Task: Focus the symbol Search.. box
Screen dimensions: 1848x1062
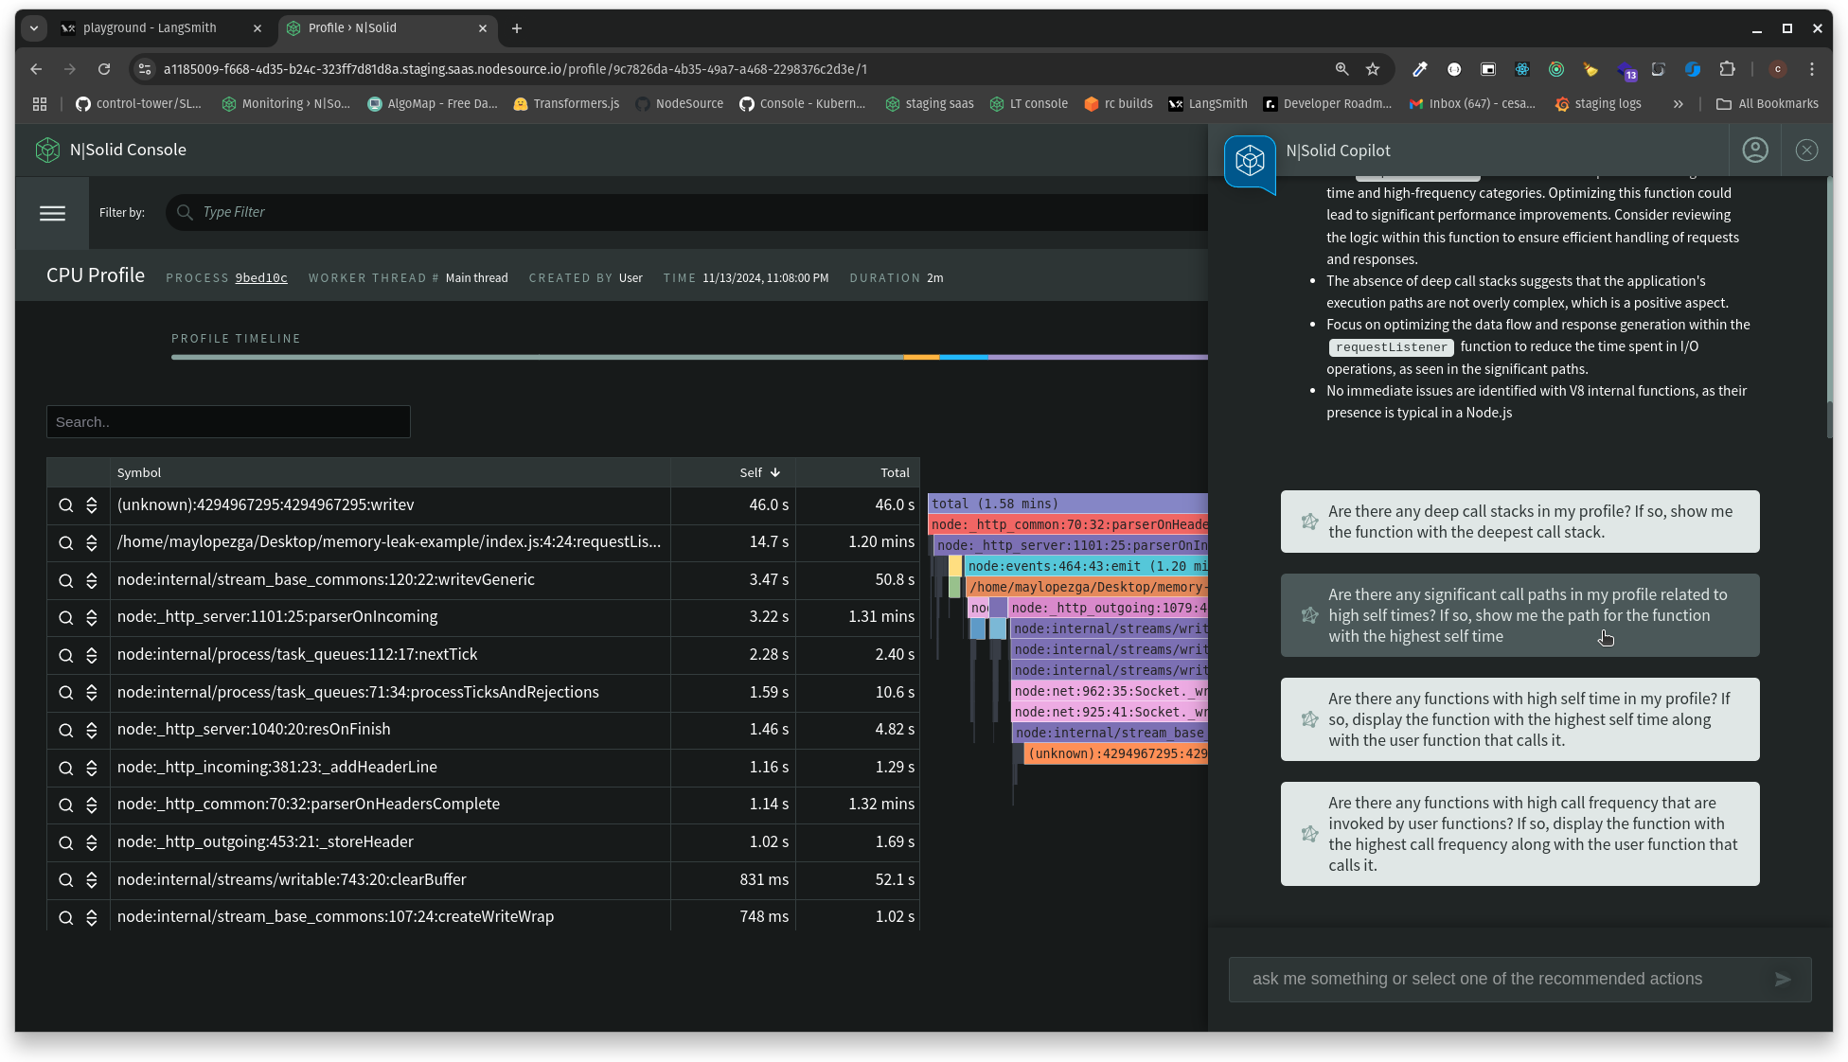Action: (x=228, y=422)
